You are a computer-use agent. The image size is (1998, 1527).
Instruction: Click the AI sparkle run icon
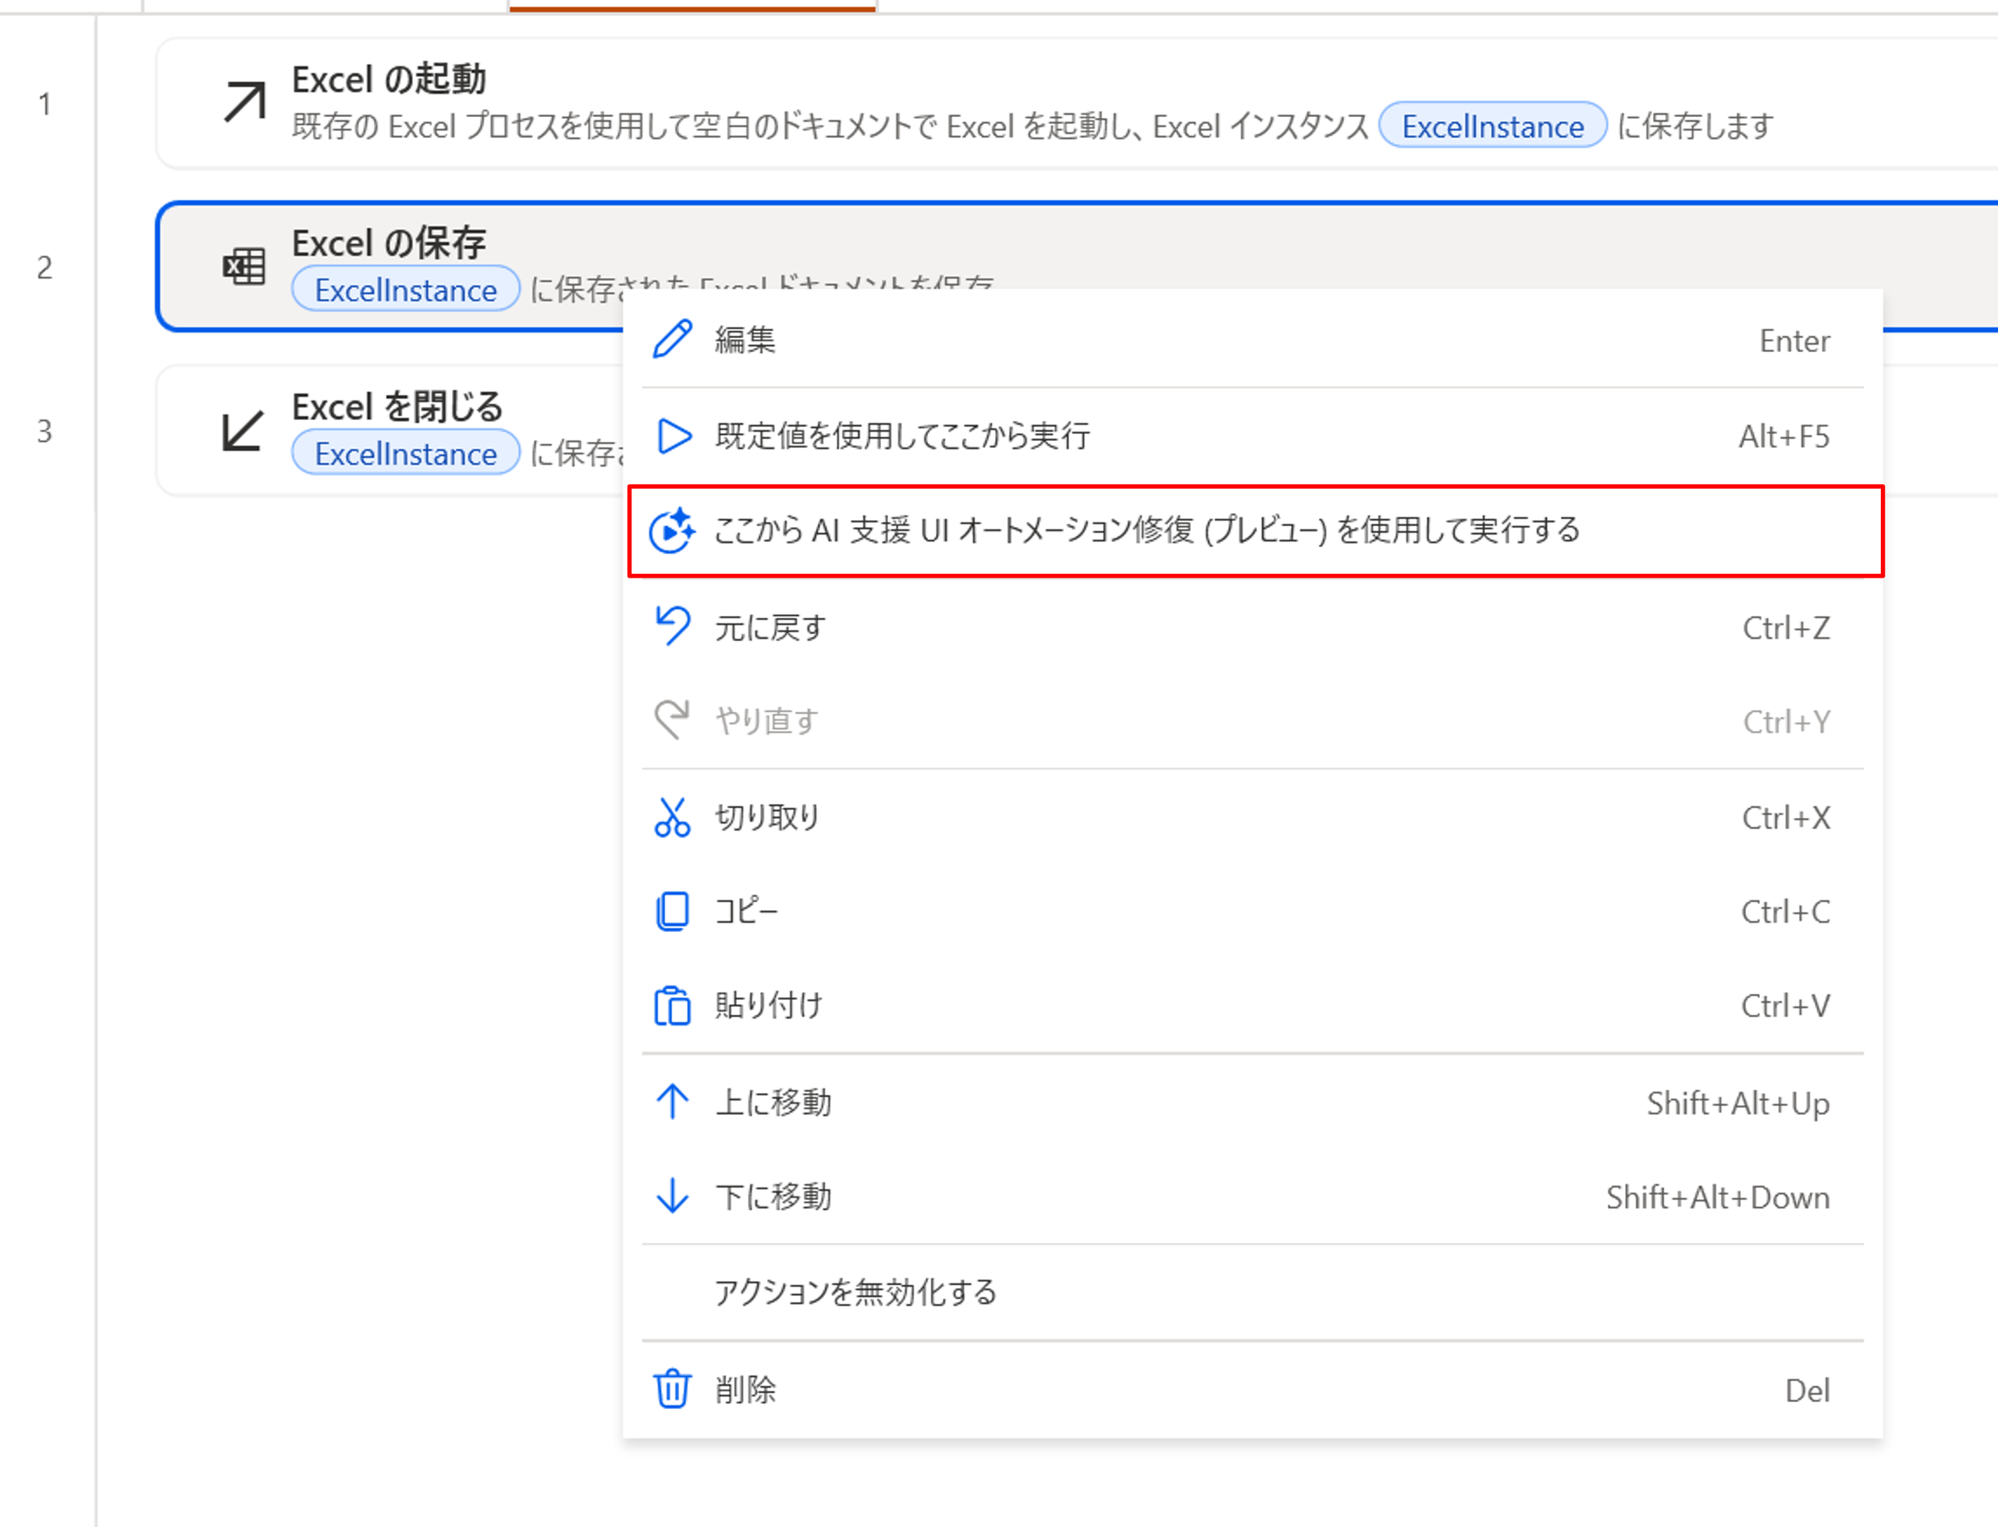[672, 530]
